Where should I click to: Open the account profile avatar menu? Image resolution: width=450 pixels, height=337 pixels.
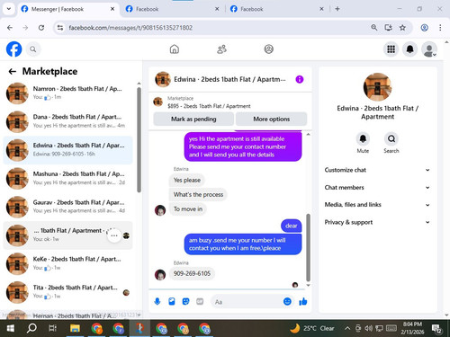tap(429, 49)
